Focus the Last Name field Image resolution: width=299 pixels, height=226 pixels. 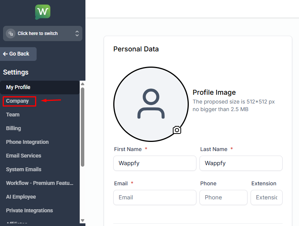(x=241, y=163)
